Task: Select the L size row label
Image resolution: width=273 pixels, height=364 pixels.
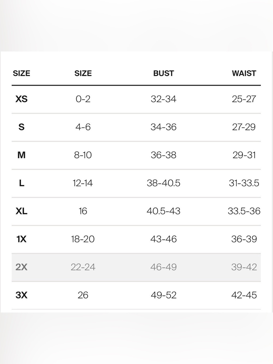Action: (x=22, y=183)
